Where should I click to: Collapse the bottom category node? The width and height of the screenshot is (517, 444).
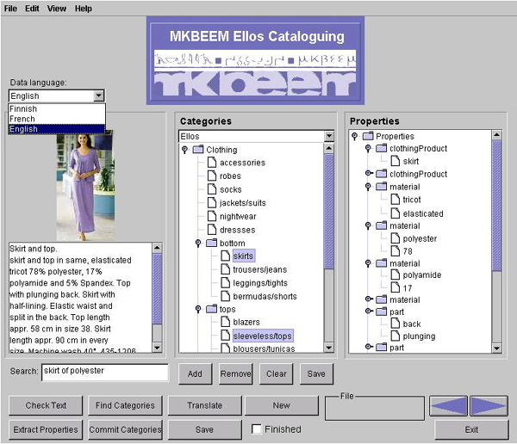click(x=198, y=243)
